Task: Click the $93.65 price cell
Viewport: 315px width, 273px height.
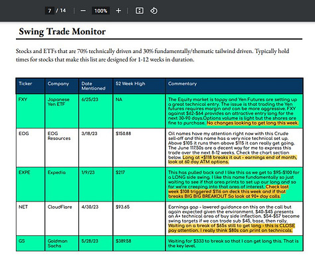Action: 139,219
